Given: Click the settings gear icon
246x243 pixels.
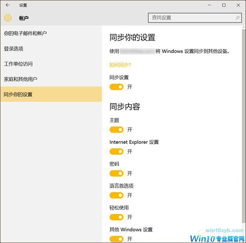Looking at the screenshot, I should tap(8, 18).
